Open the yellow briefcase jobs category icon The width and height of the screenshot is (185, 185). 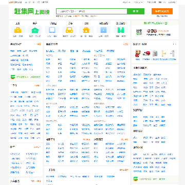[x=18, y=30]
